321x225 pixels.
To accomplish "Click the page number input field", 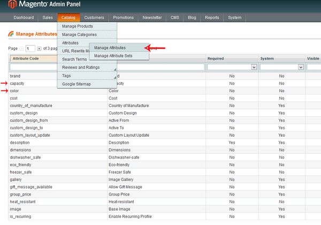I will click(x=30, y=49).
